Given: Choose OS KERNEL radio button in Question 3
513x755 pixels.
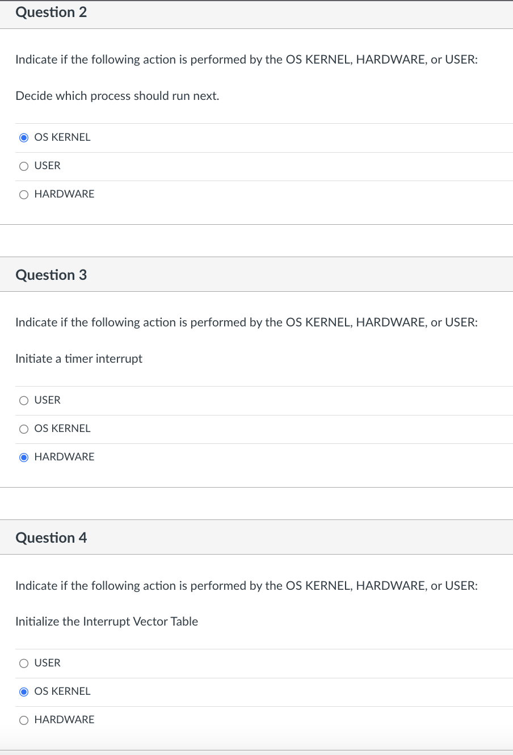Looking at the screenshot, I should (24, 429).
